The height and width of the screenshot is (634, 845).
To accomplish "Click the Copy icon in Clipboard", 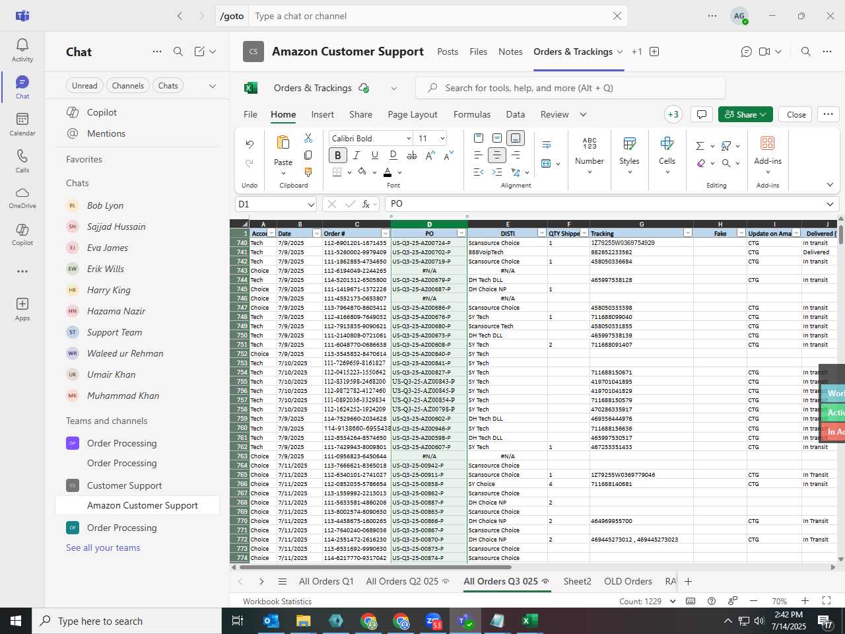I will 308,155.
